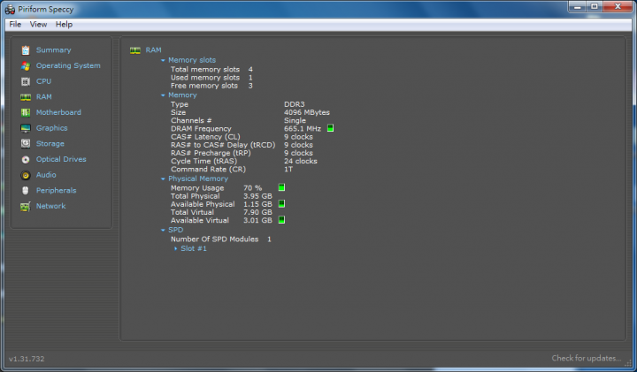Viewport: 637px width, 372px height.
Task: Click the v1.31.732 version text
Action: [x=27, y=359]
